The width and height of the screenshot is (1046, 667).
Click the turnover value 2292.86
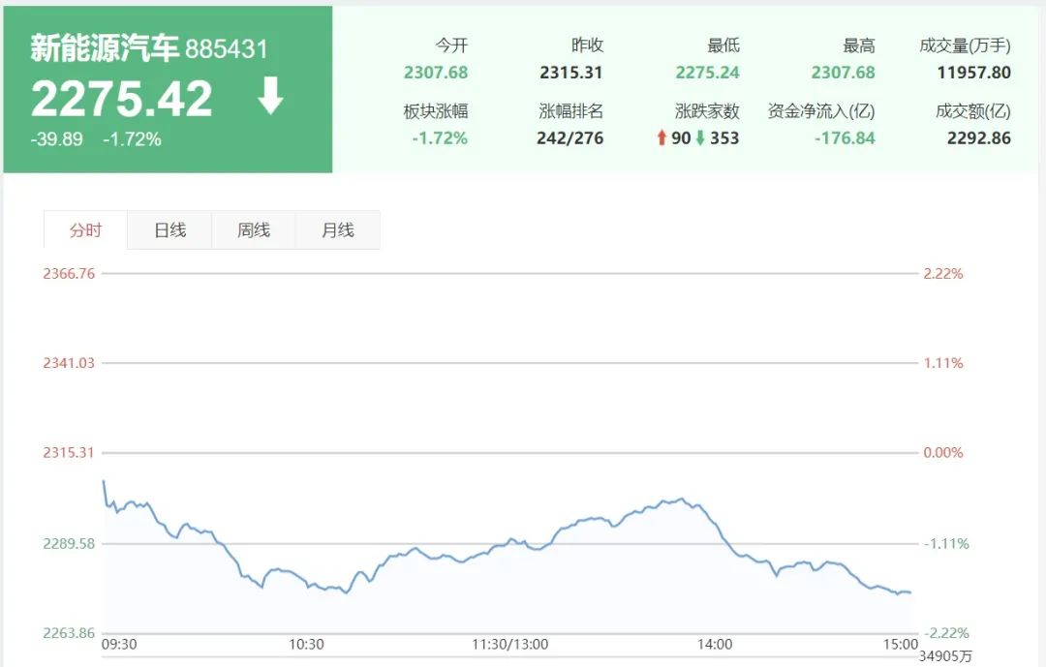point(978,138)
